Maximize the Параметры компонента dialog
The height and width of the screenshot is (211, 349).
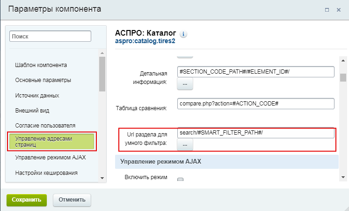(x=327, y=9)
